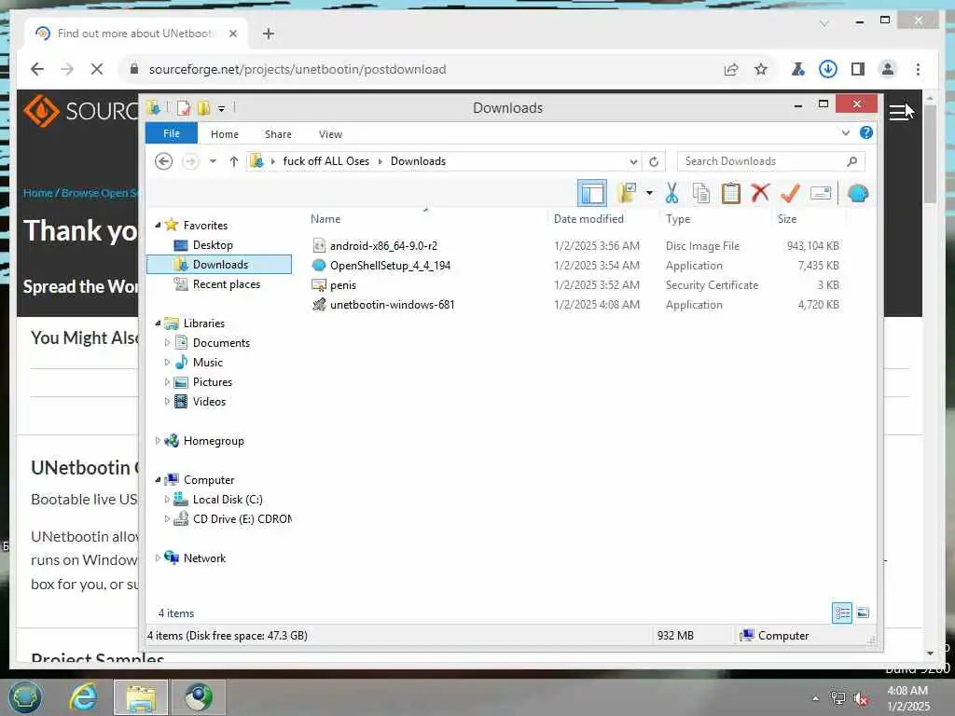Screen dimensions: 955x716
Task: Click the Paste clipboard icon
Action: click(x=730, y=194)
